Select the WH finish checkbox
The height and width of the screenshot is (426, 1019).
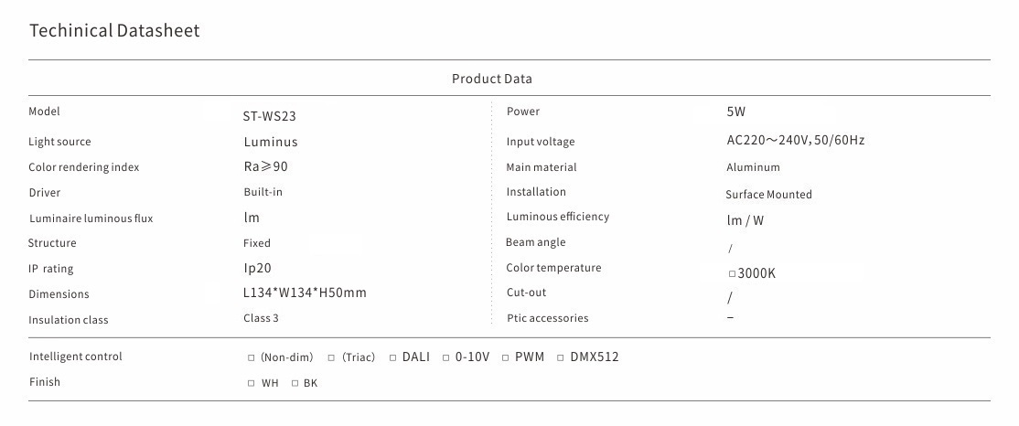[x=252, y=384]
